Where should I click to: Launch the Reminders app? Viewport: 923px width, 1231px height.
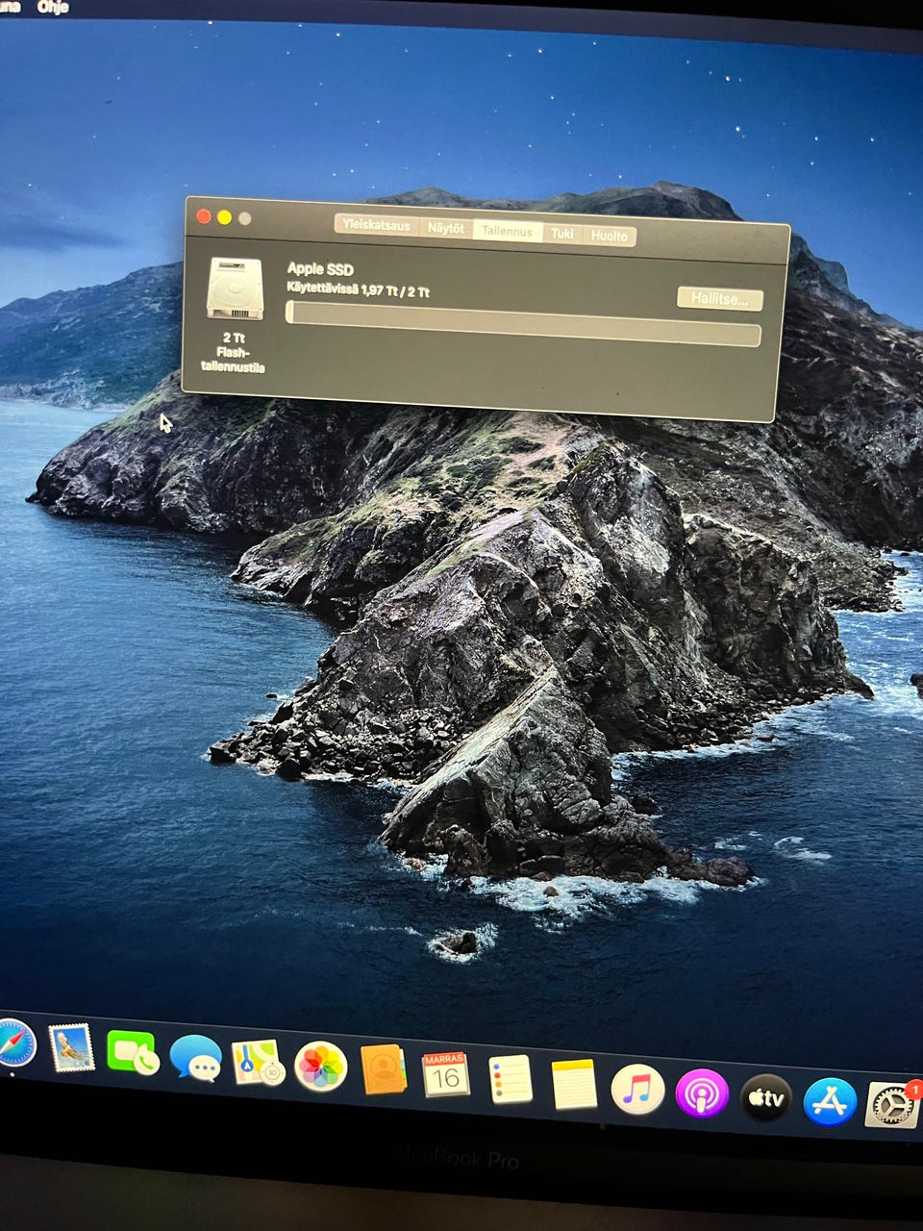pyautogui.click(x=510, y=1079)
